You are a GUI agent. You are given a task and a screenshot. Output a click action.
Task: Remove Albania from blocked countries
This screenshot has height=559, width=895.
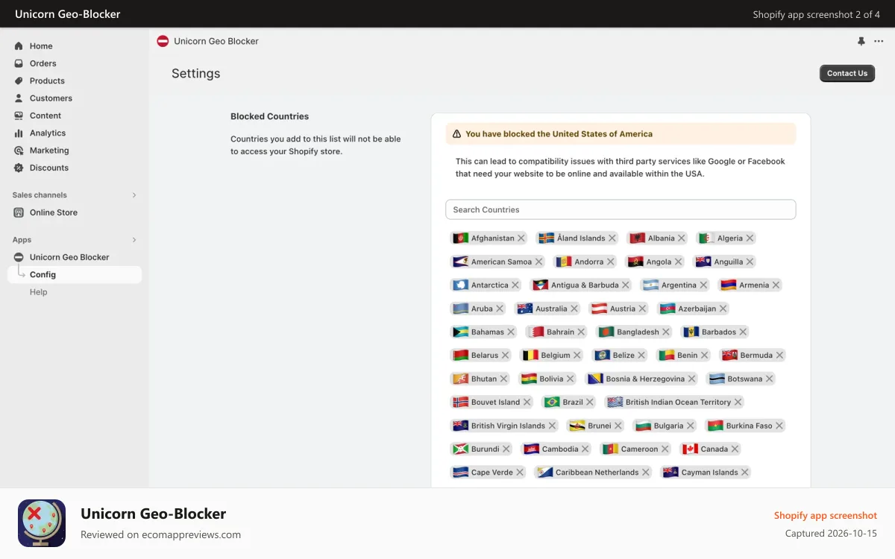click(x=682, y=239)
